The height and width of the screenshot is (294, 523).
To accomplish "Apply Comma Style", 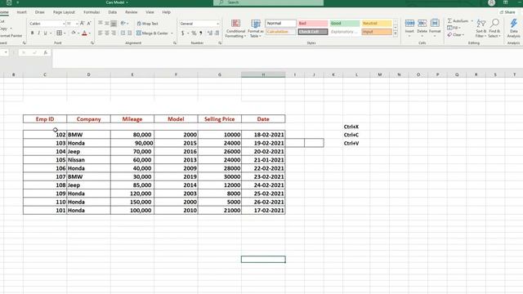I will tap(201, 33).
